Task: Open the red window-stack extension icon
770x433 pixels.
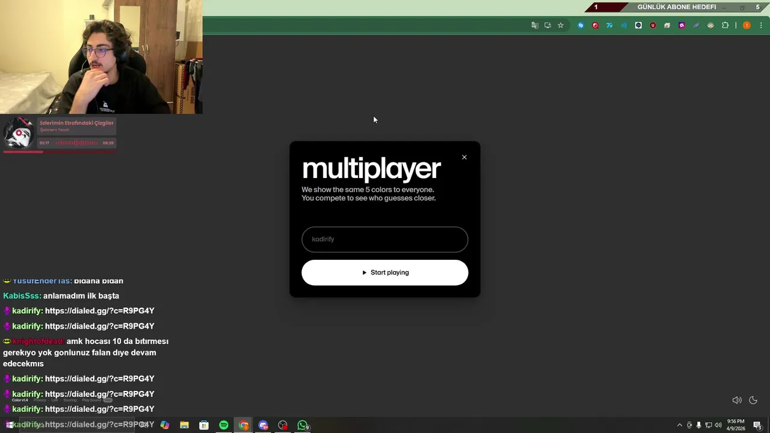Action: (x=667, y=25)
